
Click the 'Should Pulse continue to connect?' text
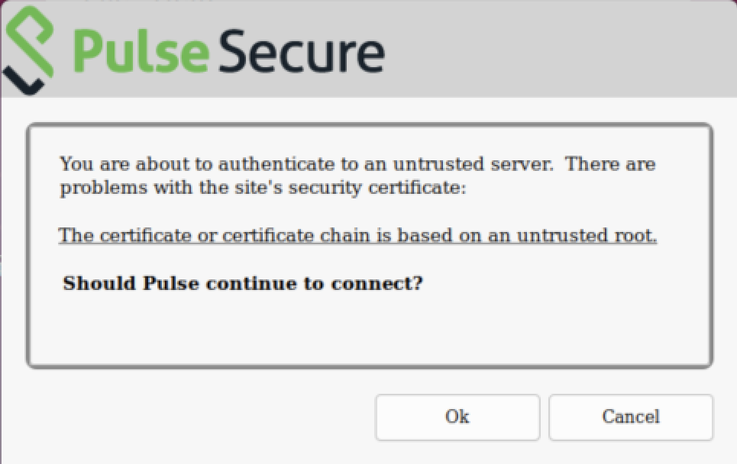(243, 282)
